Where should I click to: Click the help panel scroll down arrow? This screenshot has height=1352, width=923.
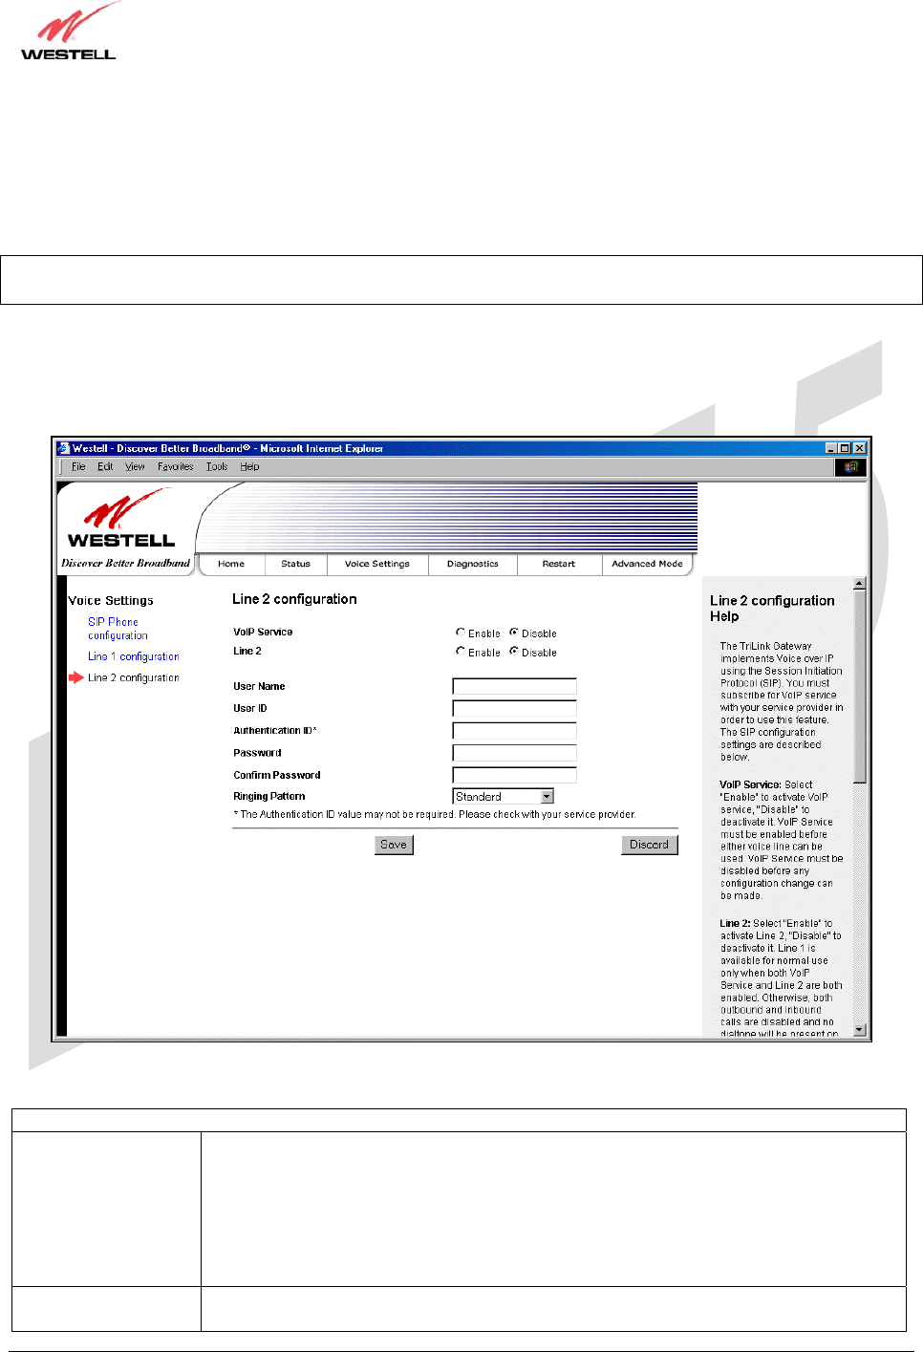[x=859, y=1030]
